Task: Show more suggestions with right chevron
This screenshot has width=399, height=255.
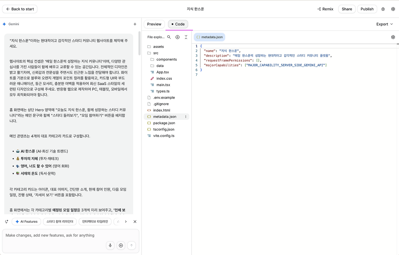Action: click(126, 222)
